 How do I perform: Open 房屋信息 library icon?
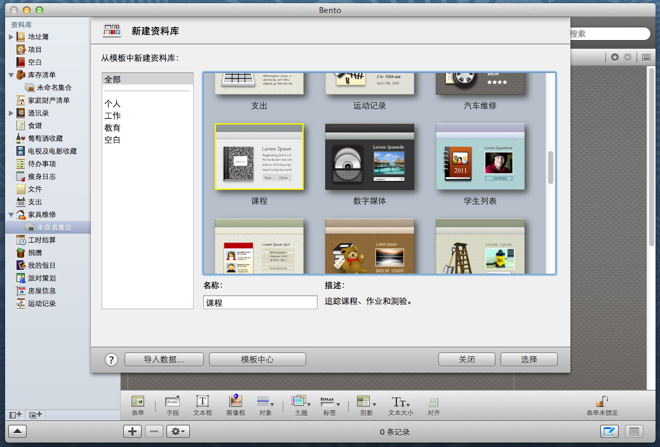click(20, 290)
